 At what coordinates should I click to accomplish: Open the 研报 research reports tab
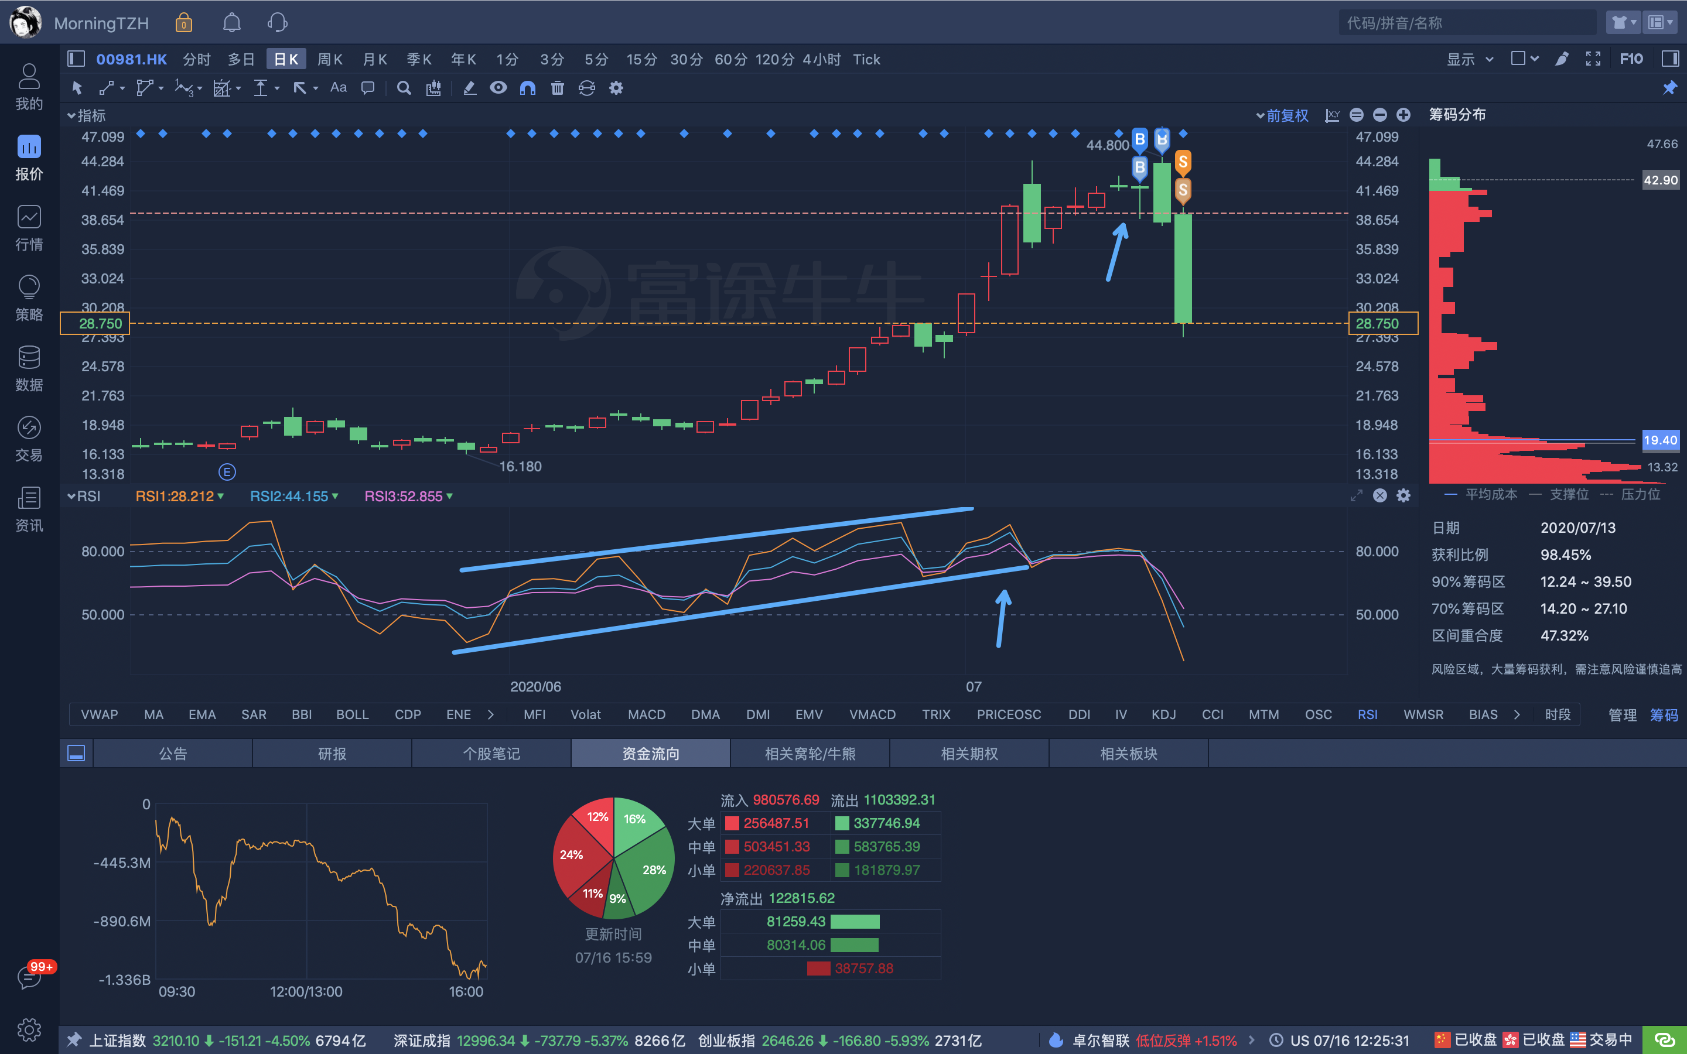click(332, 754)
